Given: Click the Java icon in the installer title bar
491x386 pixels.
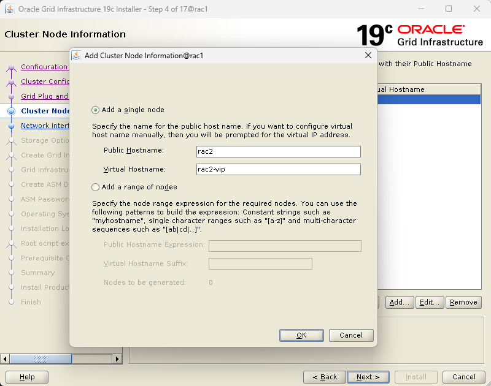Looking at the screenshot, I should 10,9.
